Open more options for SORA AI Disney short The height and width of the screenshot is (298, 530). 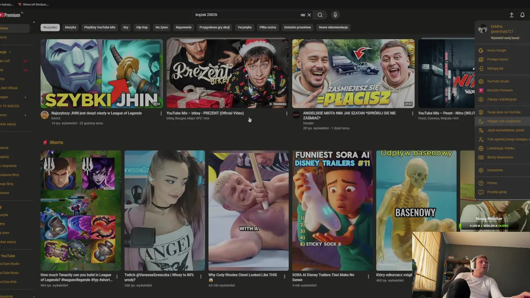point(369,276)
